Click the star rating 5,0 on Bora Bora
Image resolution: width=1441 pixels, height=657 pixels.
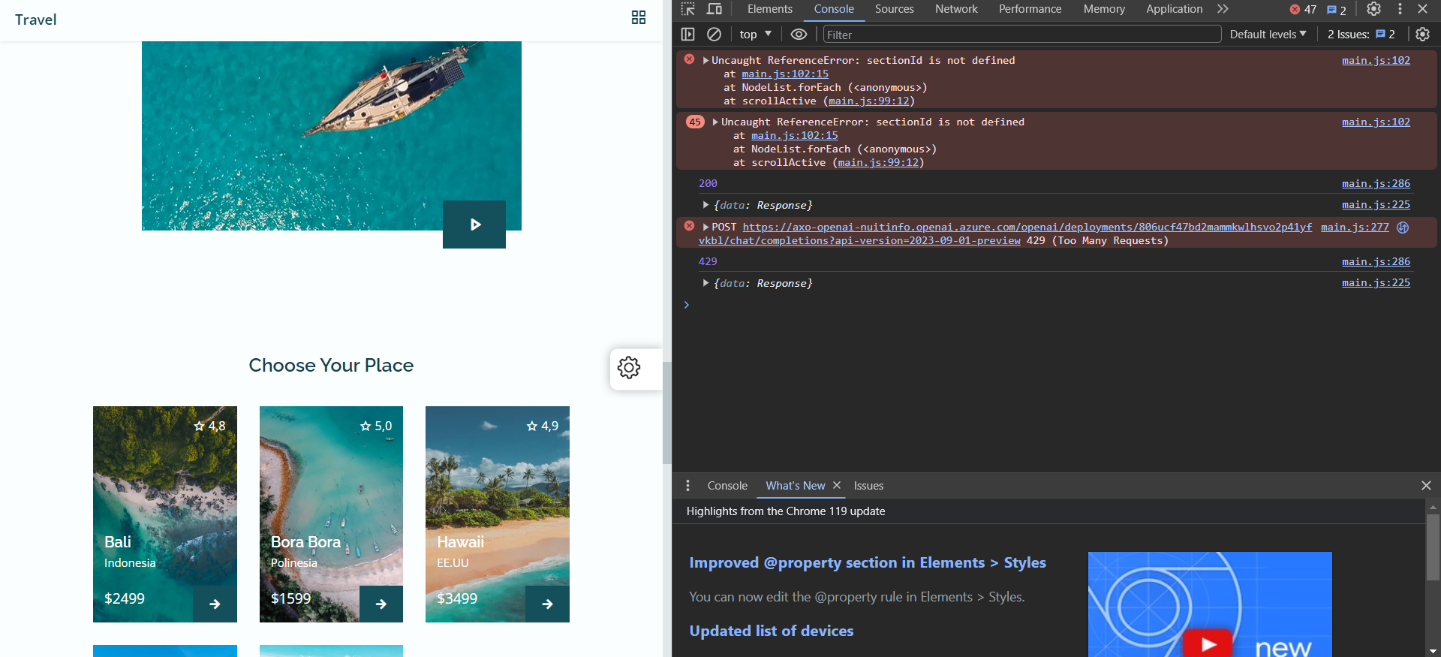click(376, 426)
